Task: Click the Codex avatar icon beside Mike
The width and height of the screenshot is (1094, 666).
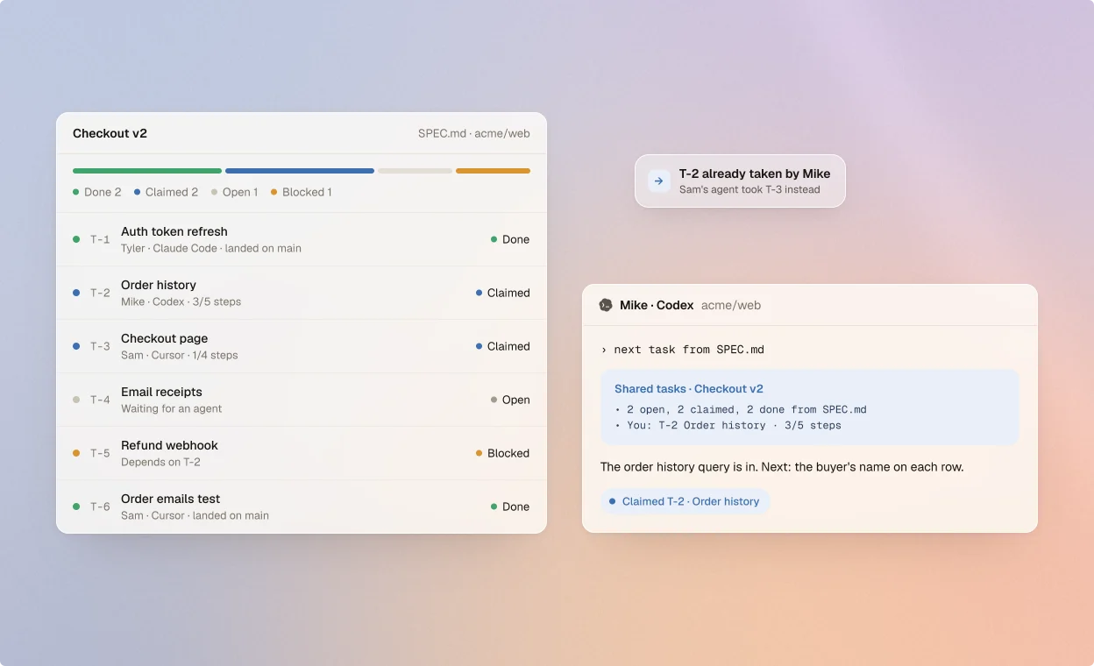Action: (606, 305)
